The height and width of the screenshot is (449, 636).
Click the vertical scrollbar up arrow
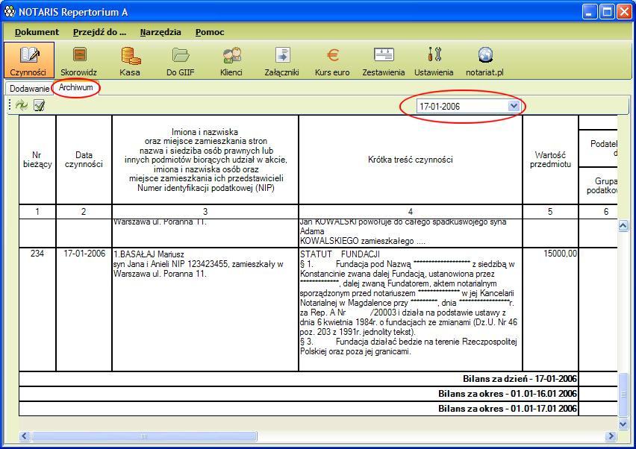(x=623, y=226)
